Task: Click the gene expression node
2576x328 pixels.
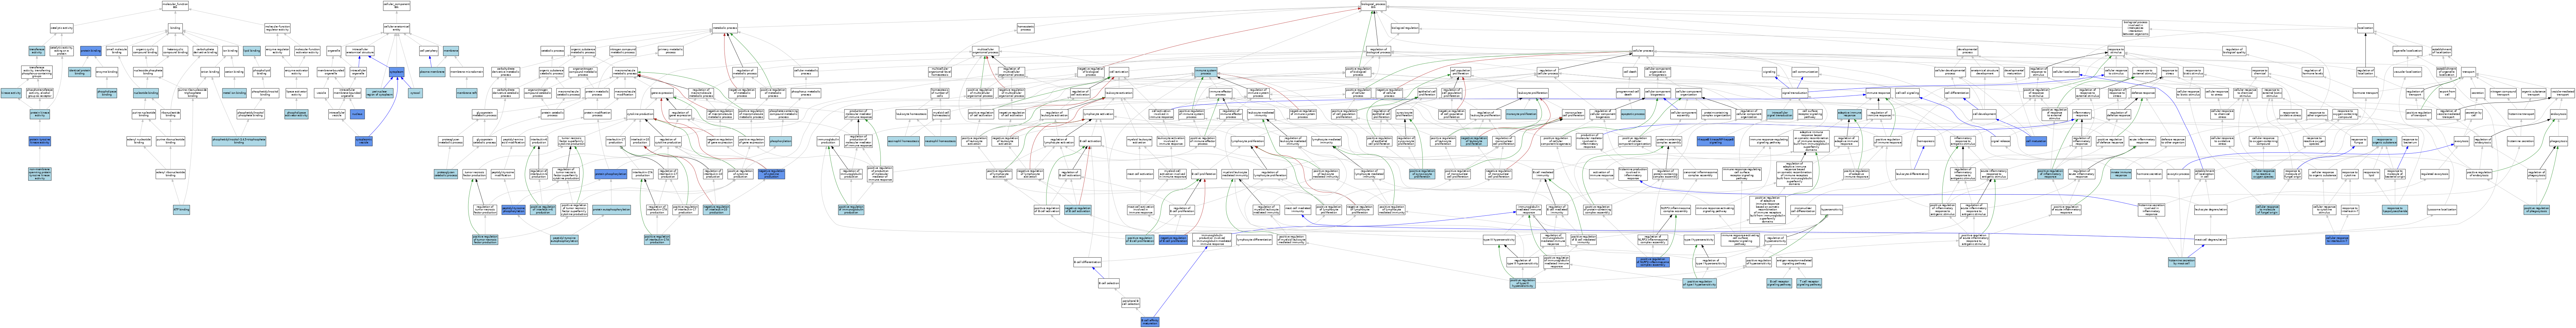Action: (x=662, y=93)
